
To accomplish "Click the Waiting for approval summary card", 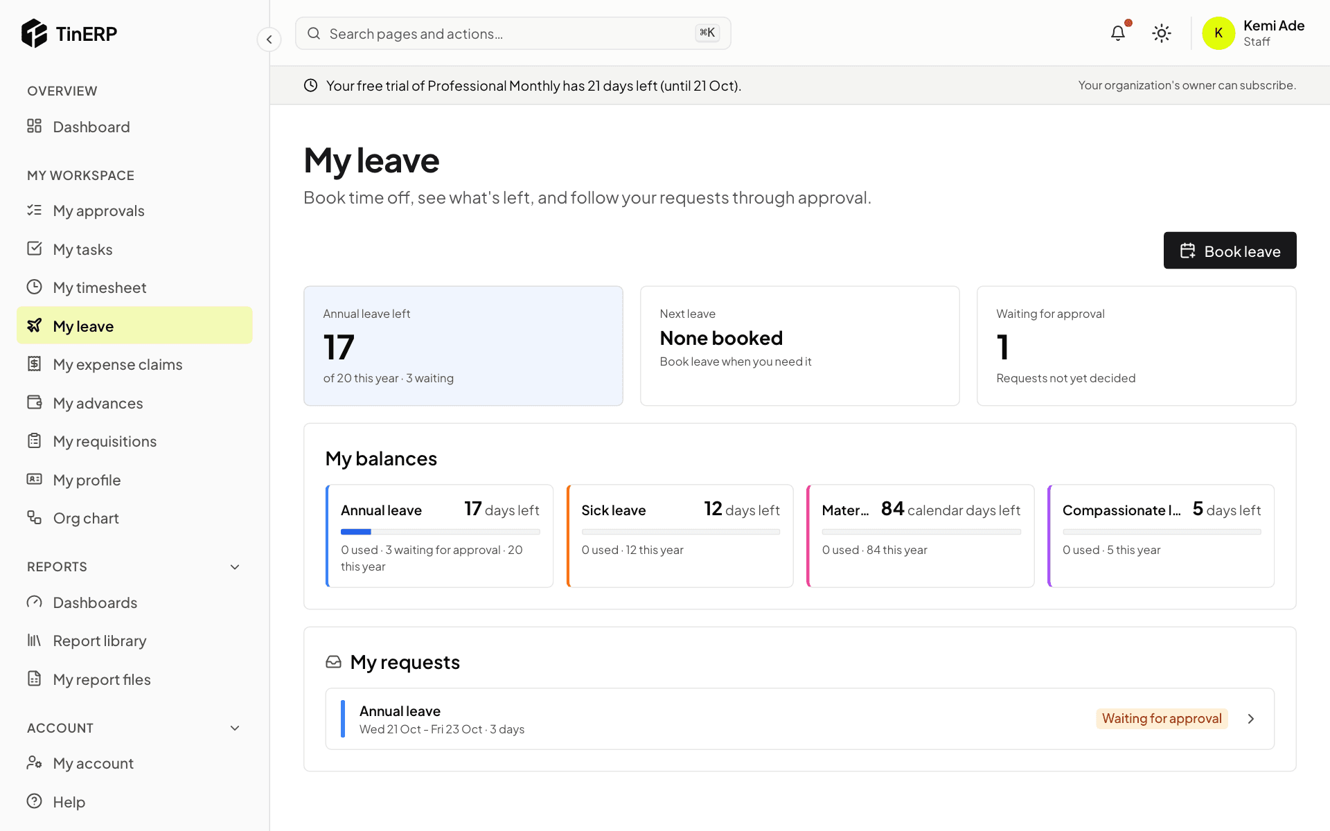I will 1137,346.
